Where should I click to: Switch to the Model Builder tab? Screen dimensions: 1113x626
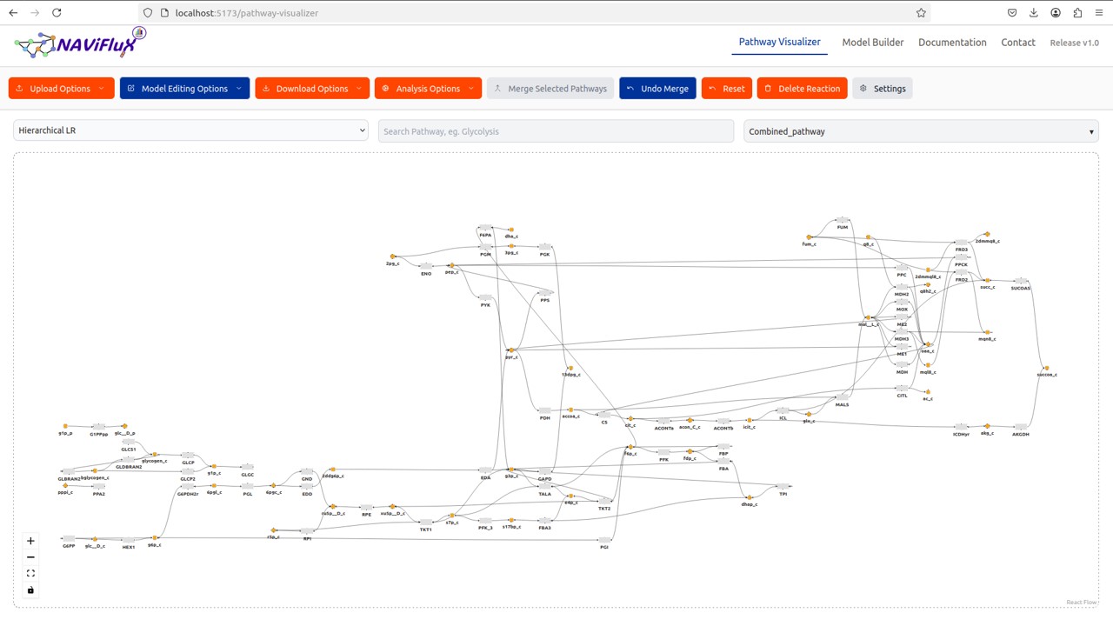tap(872, 43)
